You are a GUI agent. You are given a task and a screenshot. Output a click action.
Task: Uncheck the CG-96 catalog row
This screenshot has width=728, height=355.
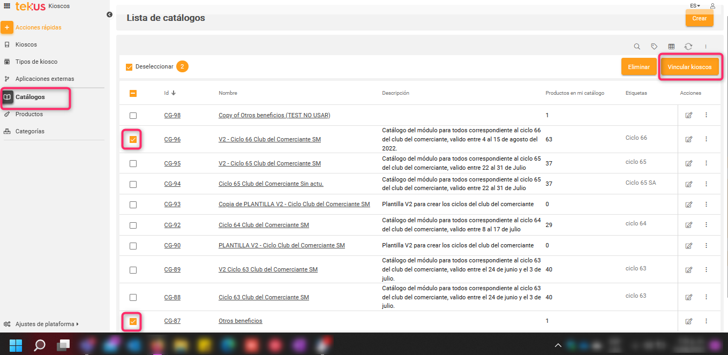point(132,139)
